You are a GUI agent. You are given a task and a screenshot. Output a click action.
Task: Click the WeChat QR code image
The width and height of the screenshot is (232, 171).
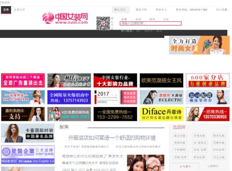(103, 23)
